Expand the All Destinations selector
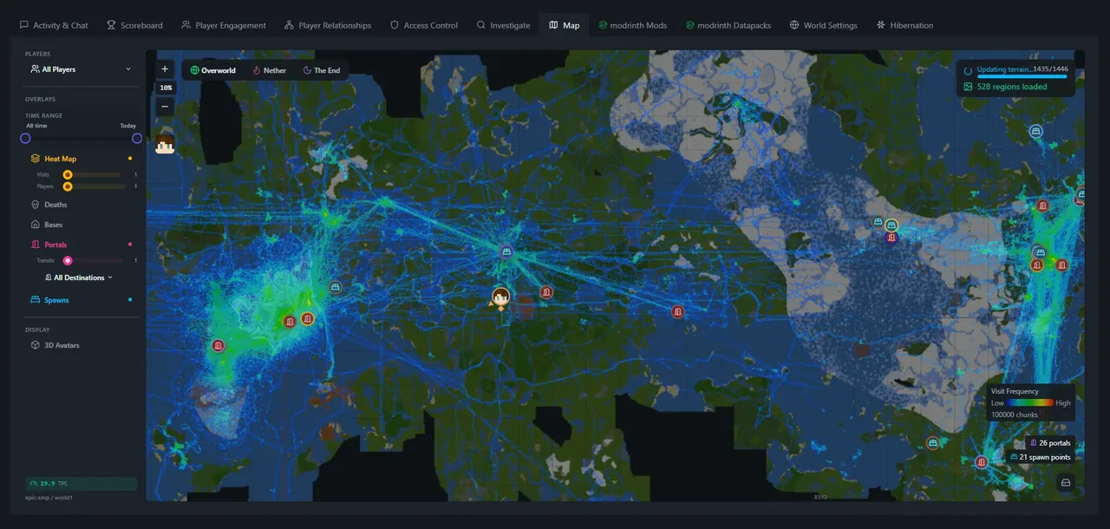The width and height of the screenshot is (1110, 529). [81, 277]
